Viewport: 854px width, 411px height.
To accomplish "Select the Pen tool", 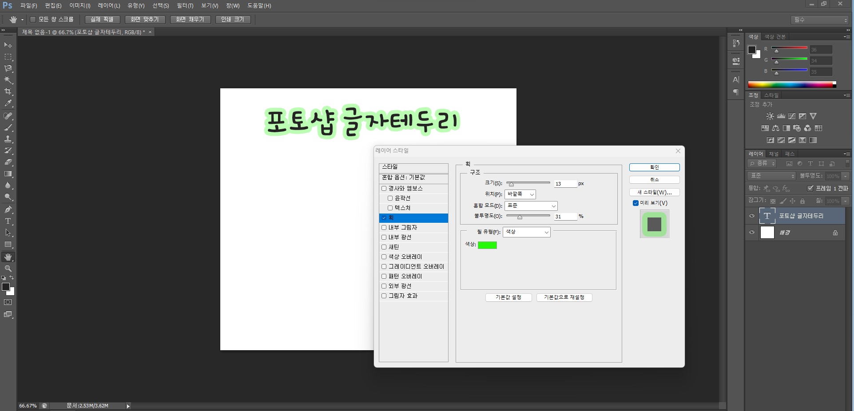I will click(x=8, y=209).
